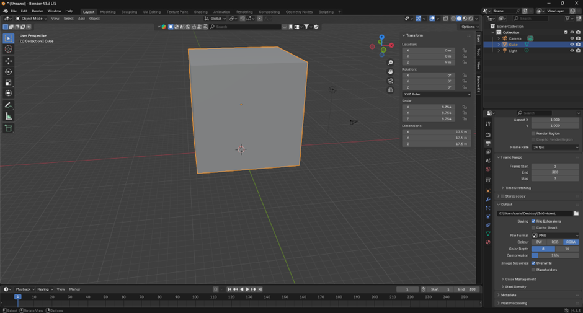Click the Compression 15% slider
This screenshot has width=583, height=313.
(555, 255)
